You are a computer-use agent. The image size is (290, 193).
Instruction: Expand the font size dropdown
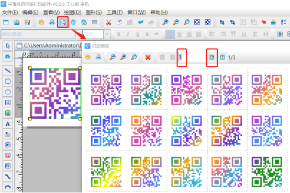(x=107, y=34)
